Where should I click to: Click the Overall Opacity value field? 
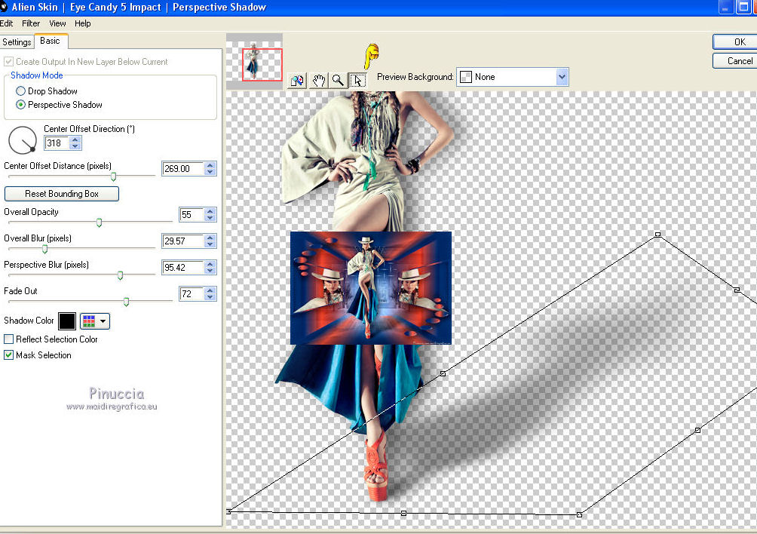click(x=192, y=214)
